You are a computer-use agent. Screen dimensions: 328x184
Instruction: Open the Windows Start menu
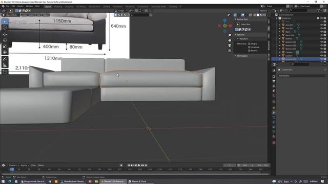[x=3, y=181]
